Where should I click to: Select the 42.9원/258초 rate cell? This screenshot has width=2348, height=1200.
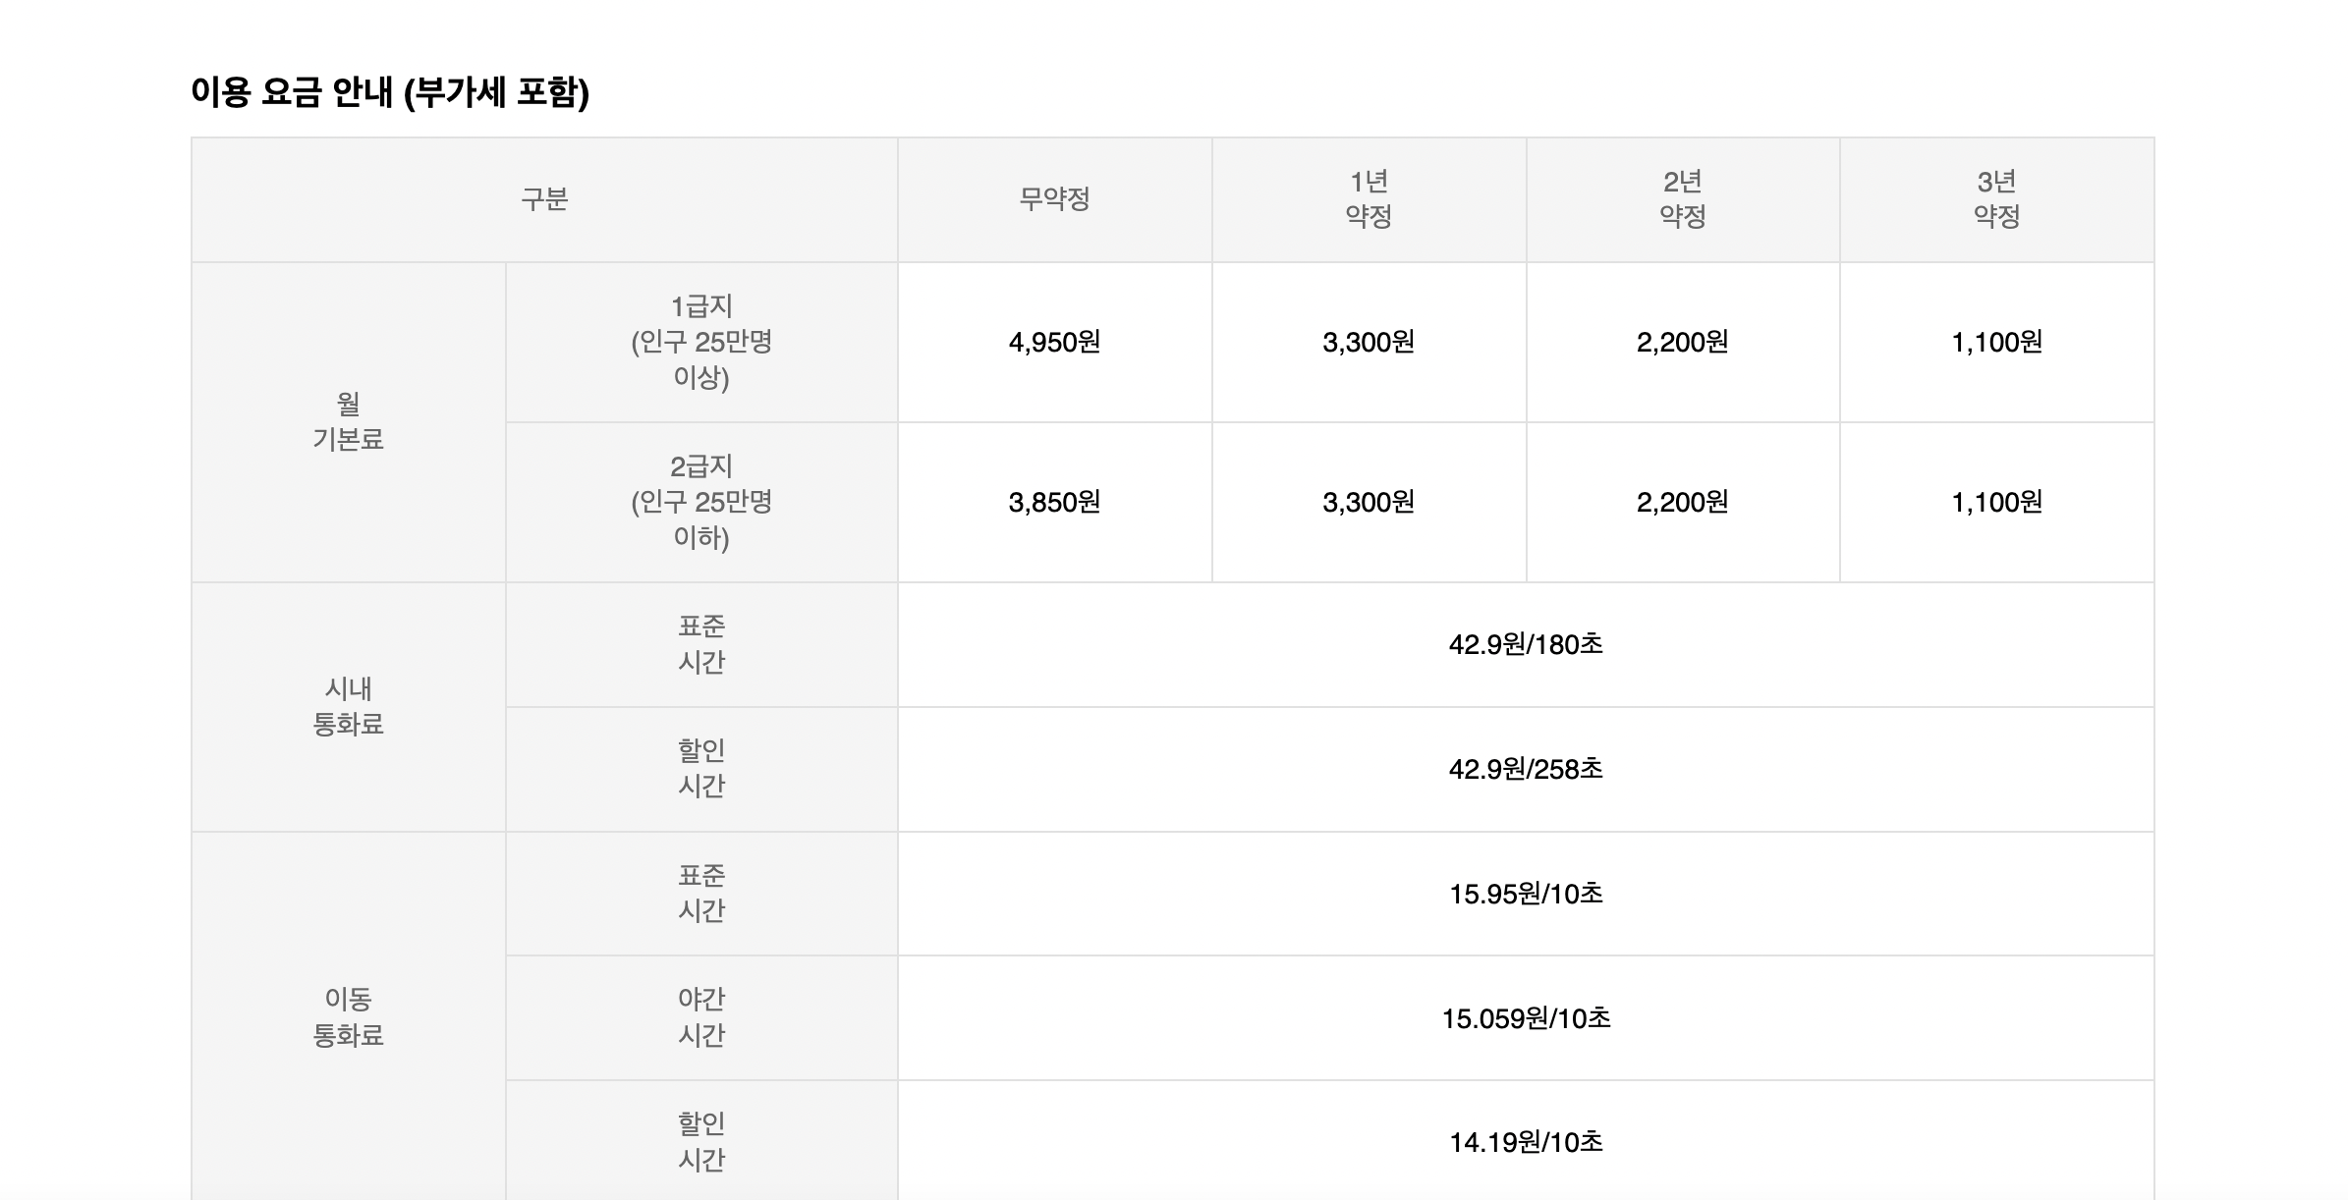tap(1526, 769)
